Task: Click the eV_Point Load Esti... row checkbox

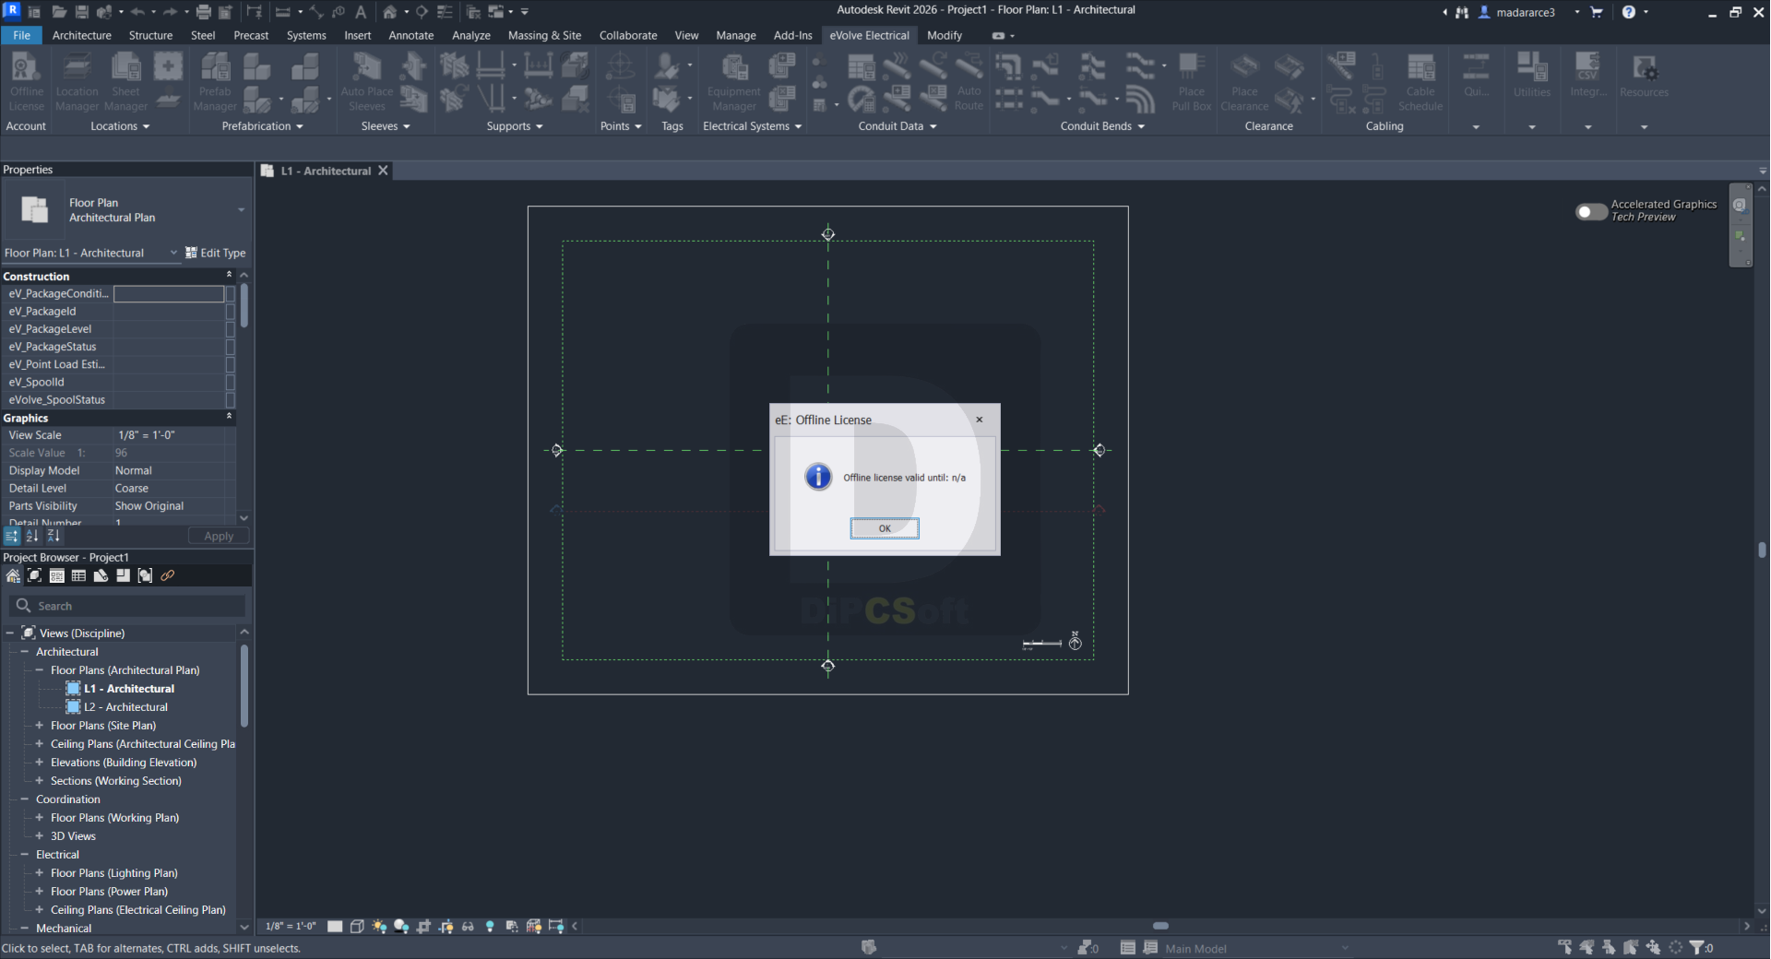Action: (231, 364)
